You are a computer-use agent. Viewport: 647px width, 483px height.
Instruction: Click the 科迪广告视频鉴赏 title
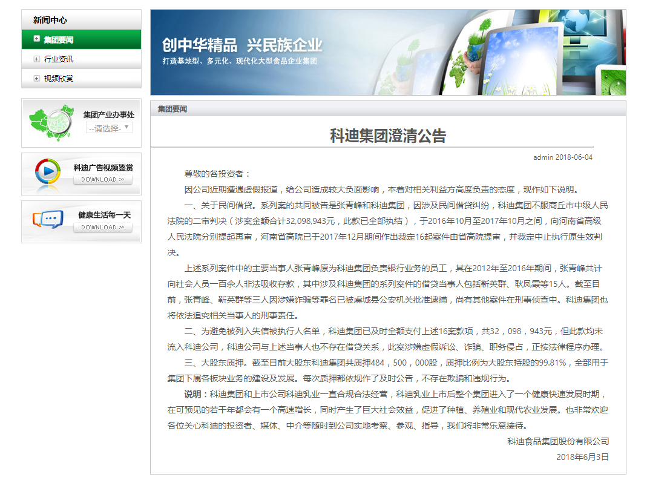103,168
